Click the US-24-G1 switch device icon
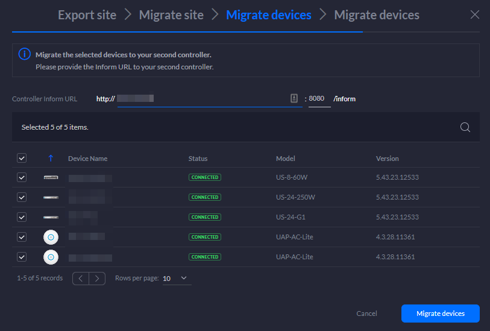The image size is (490, 331). pos(51,217)
